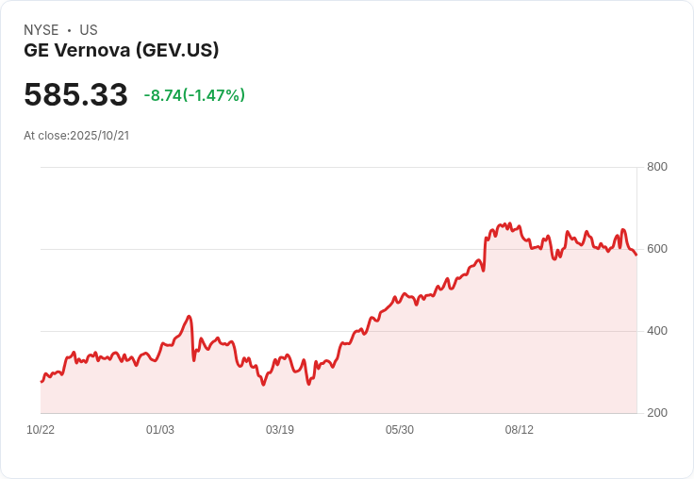Click the NYSE exchange label

click(x=41, y=30)
